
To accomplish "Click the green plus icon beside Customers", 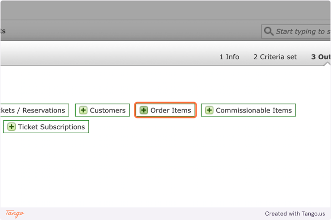I will coord(83,110).
